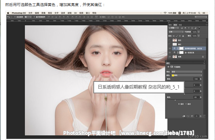Open the 滤镜 menu
Screen dimensions: 215x140
pyautogui.click(x=70, y=13)
